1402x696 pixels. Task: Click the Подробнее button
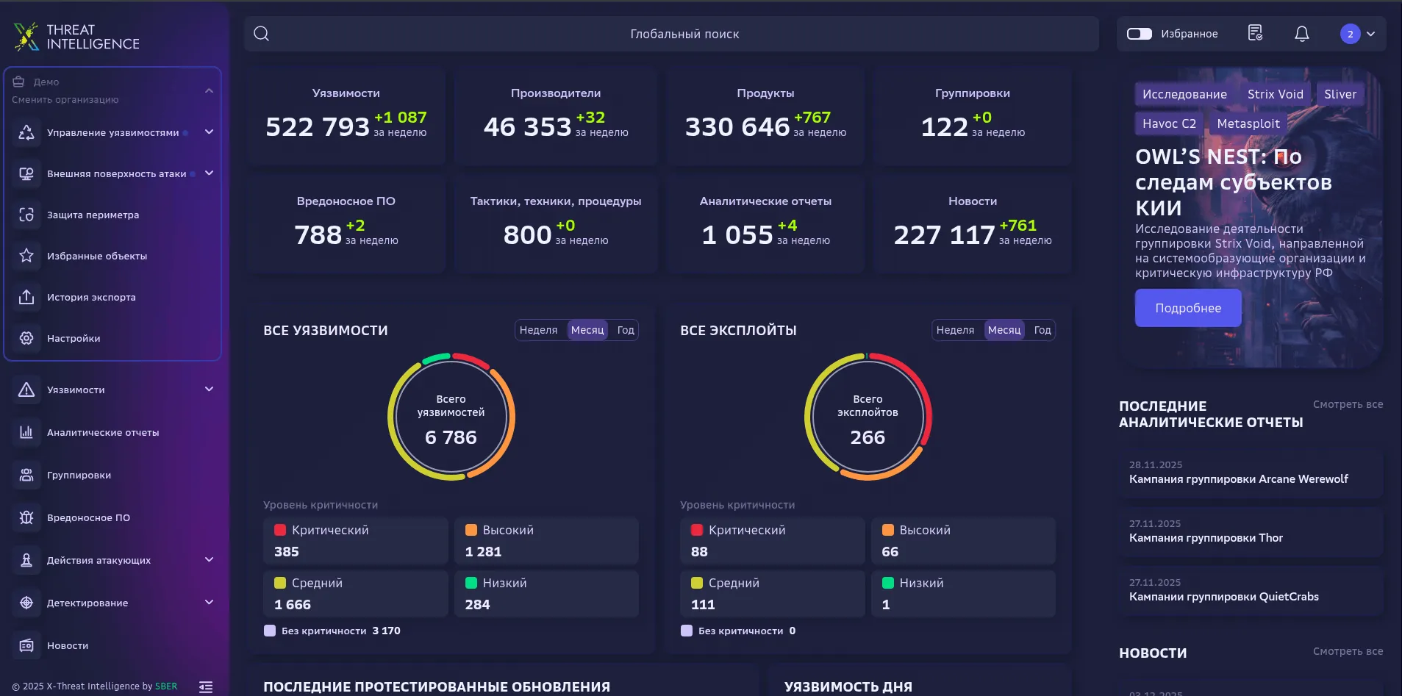tap(1187, 308)
